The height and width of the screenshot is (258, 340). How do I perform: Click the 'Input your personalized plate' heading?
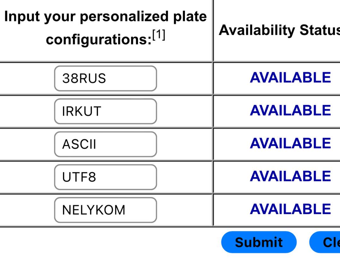point(105,17)
